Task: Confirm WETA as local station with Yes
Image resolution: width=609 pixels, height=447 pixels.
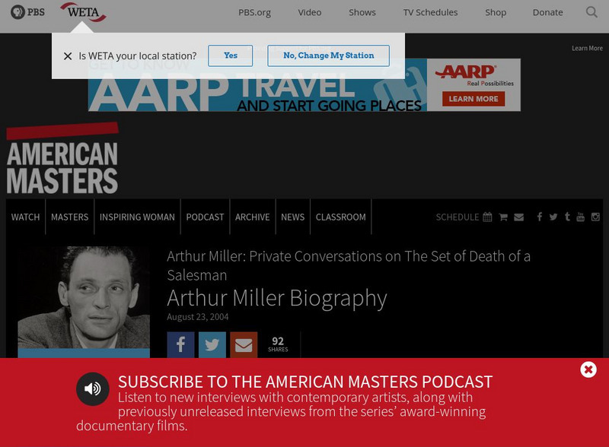Action: point(231,55)
